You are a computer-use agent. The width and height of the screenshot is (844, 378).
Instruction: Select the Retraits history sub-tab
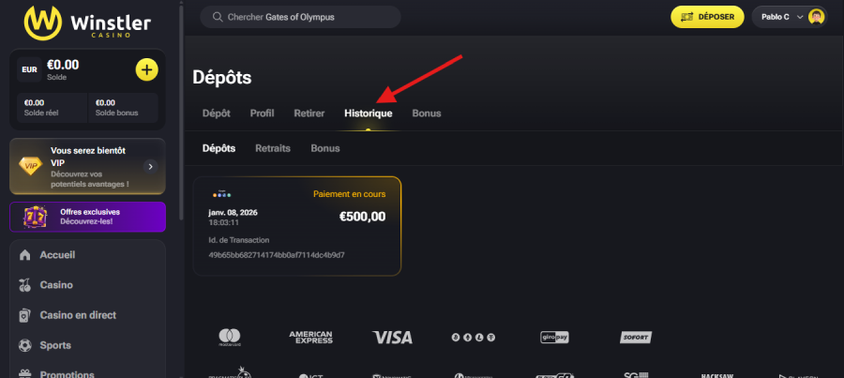(273, 148)
